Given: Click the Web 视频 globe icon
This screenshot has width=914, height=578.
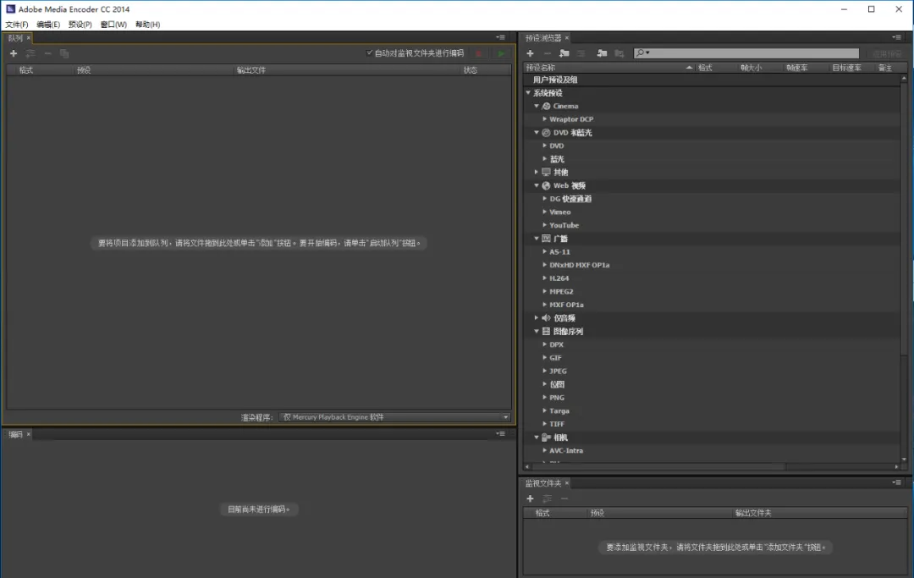Looking at the screenshot, I should 546,186.
